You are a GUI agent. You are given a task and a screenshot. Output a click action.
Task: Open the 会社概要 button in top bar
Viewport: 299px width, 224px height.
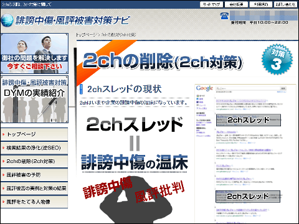pyautogui.click(x=236, y=4)
